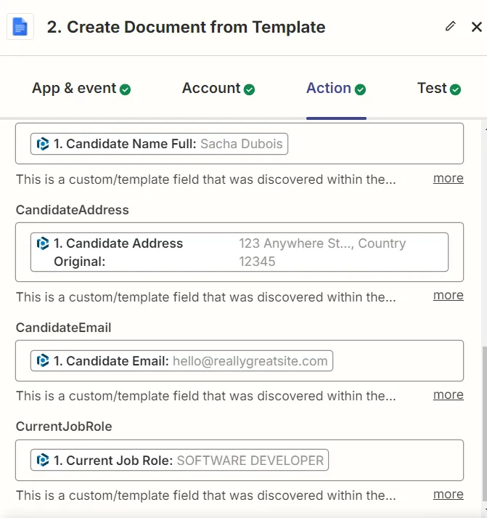Expand 'more' under CurrentJobRole field
This screenshot has width=487, height=518.
point(448,495)
